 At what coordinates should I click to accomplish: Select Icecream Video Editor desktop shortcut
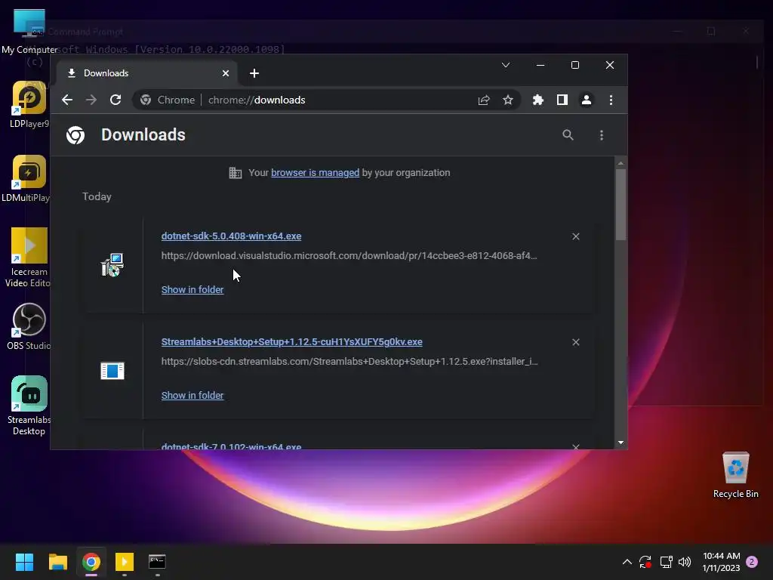[29, 258]
